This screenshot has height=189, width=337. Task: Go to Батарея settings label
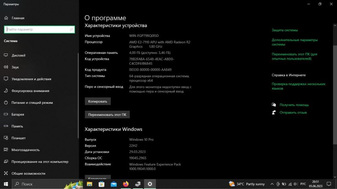(18, 114)
